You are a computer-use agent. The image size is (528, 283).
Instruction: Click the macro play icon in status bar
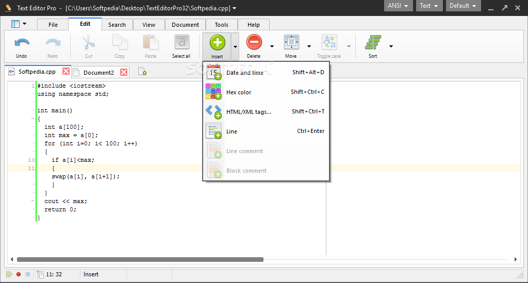pos(9,274)
